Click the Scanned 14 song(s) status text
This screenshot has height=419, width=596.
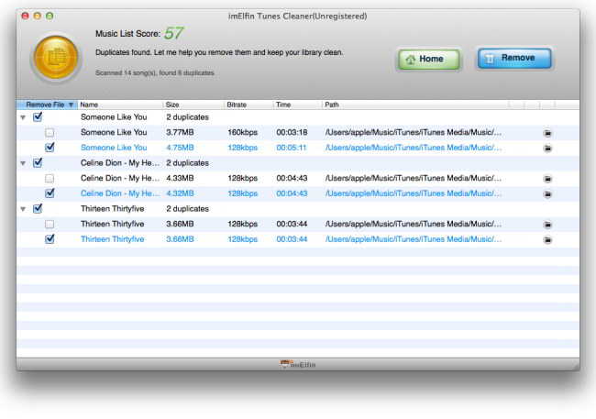[155, 72]
